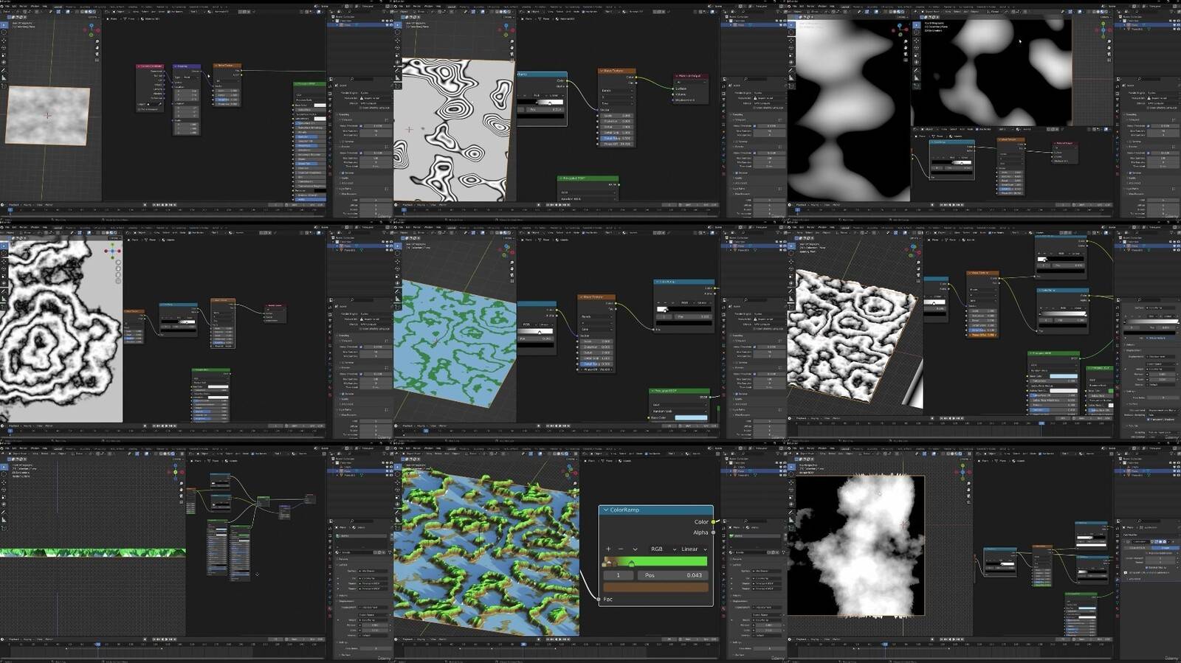The height and width of the screenshot is (663, 1181).
Task: Select the Move tool beside the colored 3D terrain
Action: click(397, 482)
